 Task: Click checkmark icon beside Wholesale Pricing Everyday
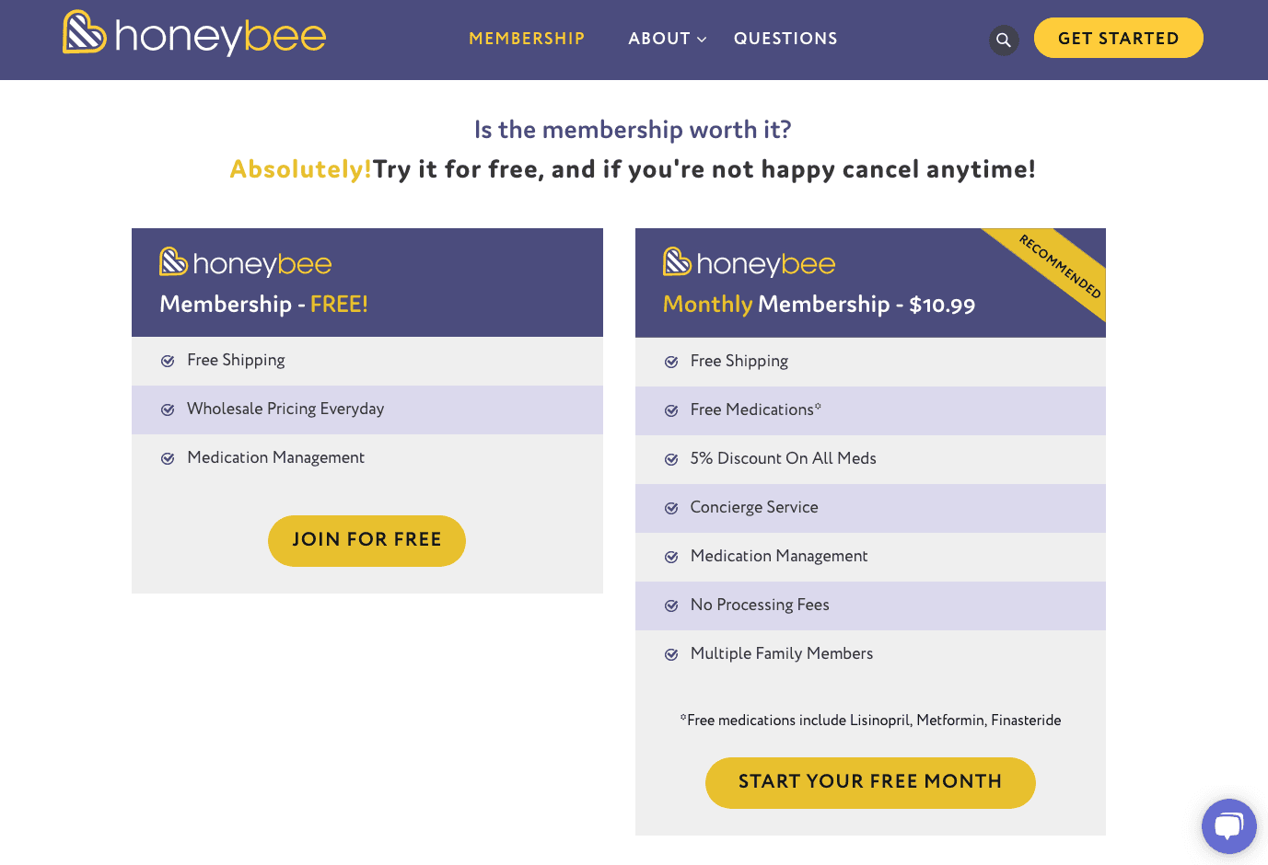(168, 409)
